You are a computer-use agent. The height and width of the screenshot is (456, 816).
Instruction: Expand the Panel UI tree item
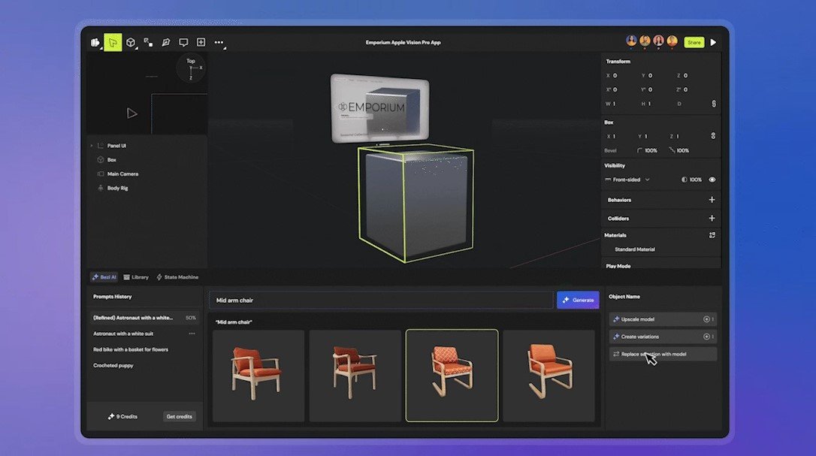coord(91,145)
